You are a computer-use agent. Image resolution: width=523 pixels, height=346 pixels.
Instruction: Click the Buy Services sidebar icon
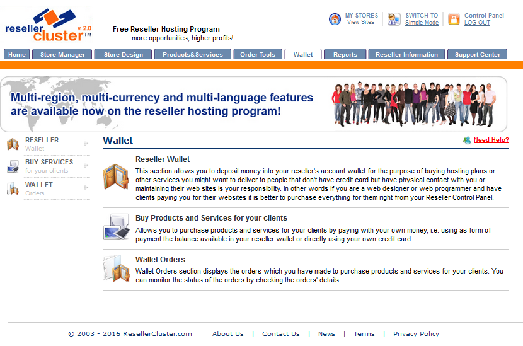point(13,166)
